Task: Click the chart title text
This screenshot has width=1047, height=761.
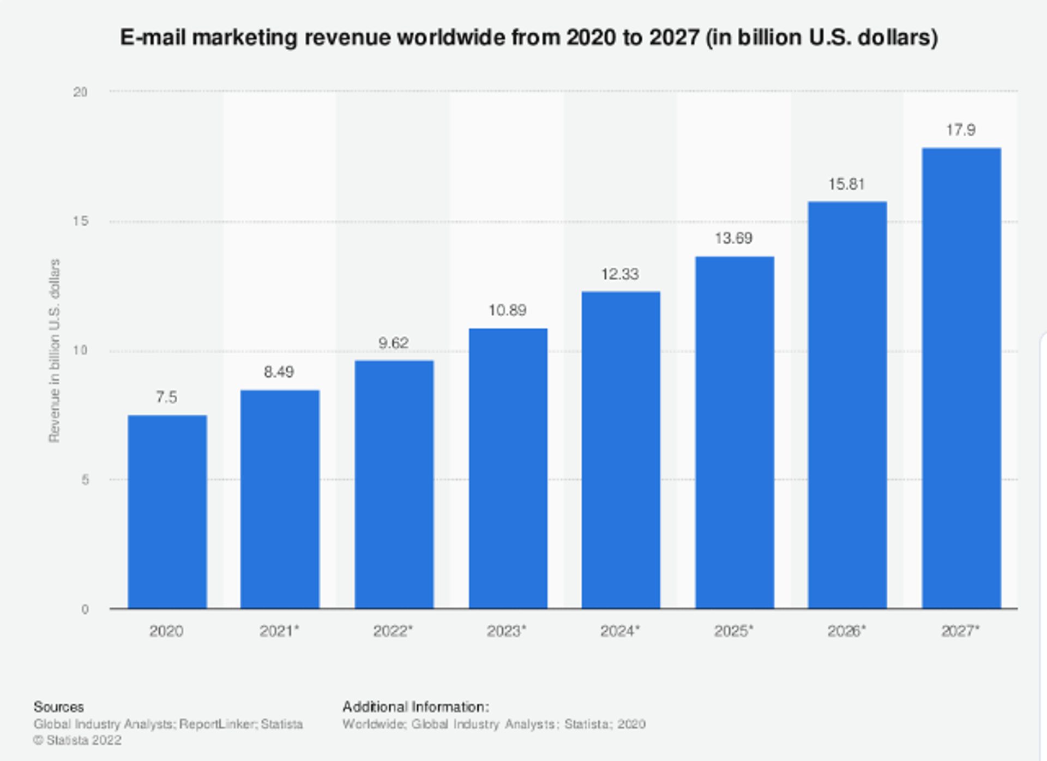Action: (x=528, y=38)
